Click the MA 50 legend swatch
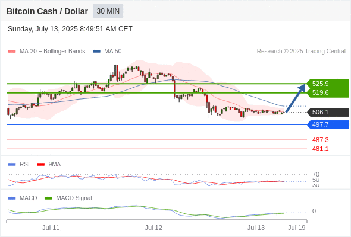351x237 pixels. (x=96, y=52)
